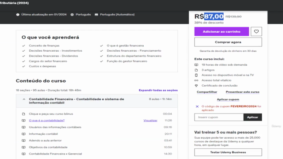Click the closed captions icon
283x159 pixels.
pyautogui.click(x=96, y=15)
